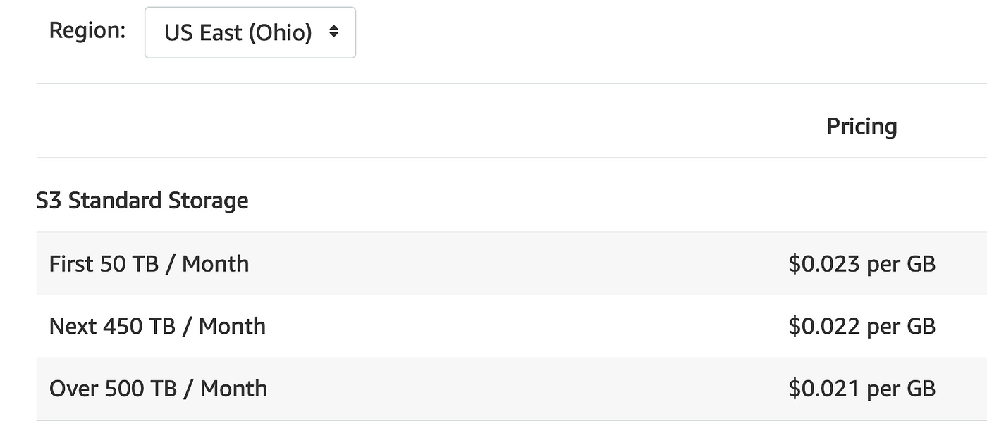
Task: Click the up-down arrows in Region selector
Action: (x=334, y=32)
